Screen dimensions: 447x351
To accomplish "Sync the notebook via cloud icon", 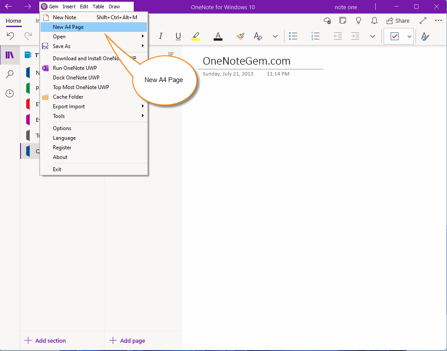I will (x=327, y=20).
